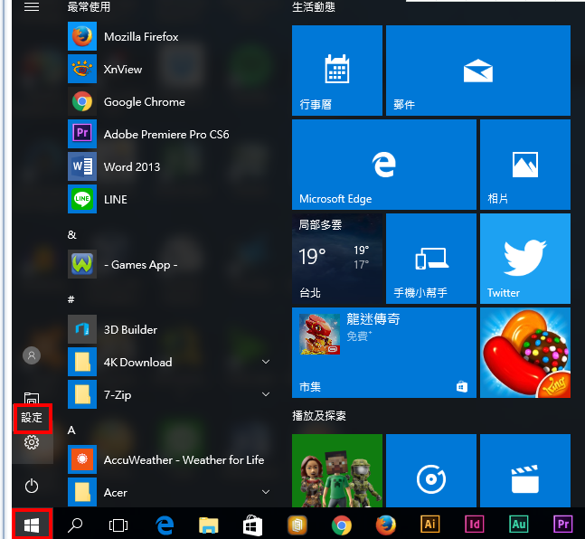This screenshot has height=539, width=585.
Task: Click the # letter index header
Action: pyautogui.click(x=71, y=299)
